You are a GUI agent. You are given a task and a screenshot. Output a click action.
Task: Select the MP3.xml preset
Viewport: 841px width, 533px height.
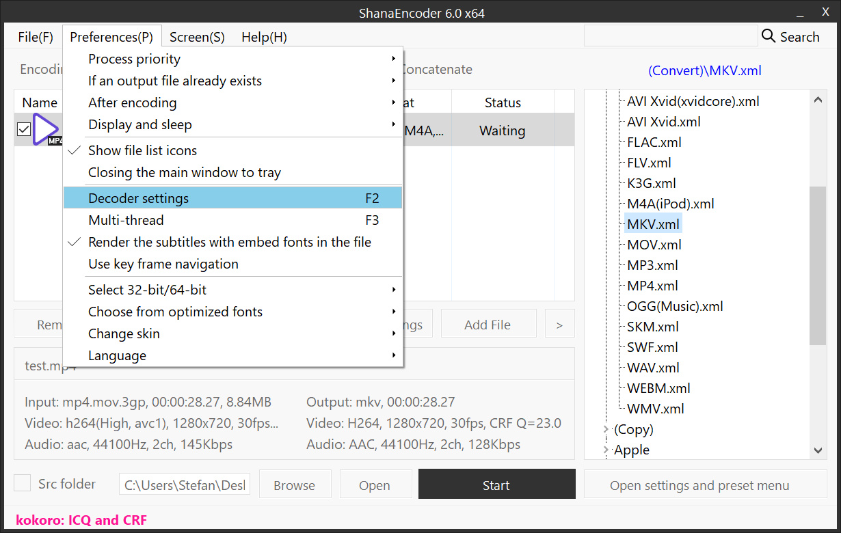(x=653, y=265)
